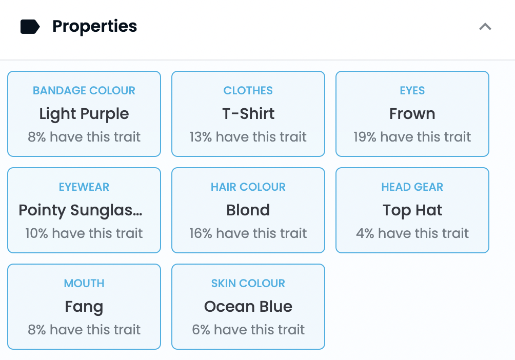515x360 pixels.
Task: Click the Properties tag icon
Action: tap(30, 27)
